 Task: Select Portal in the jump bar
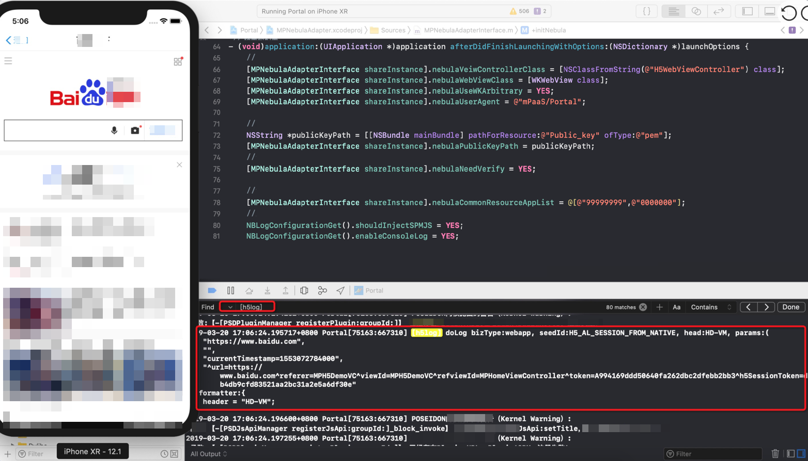244,30
